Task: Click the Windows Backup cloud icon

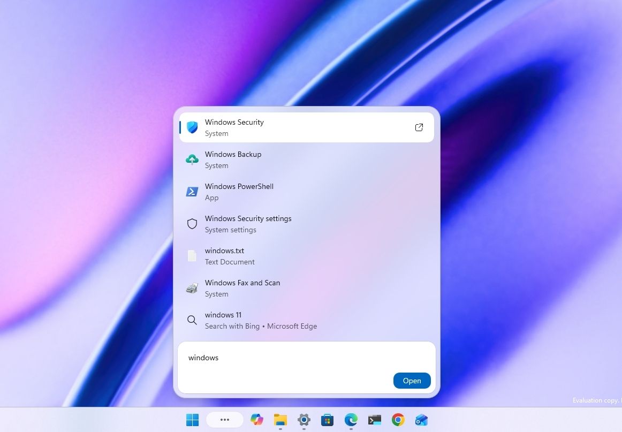Action: click(x=192, y=160)
